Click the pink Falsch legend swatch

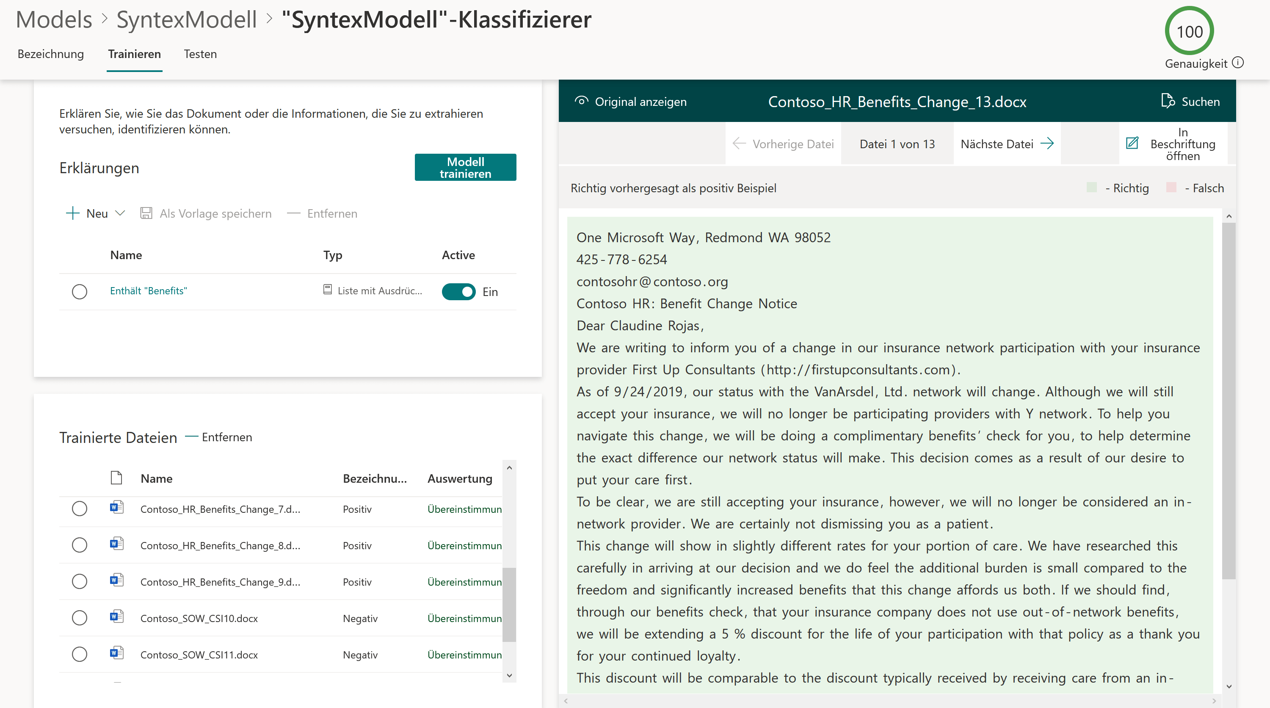pyautogui.click(x=1171, y=187)
